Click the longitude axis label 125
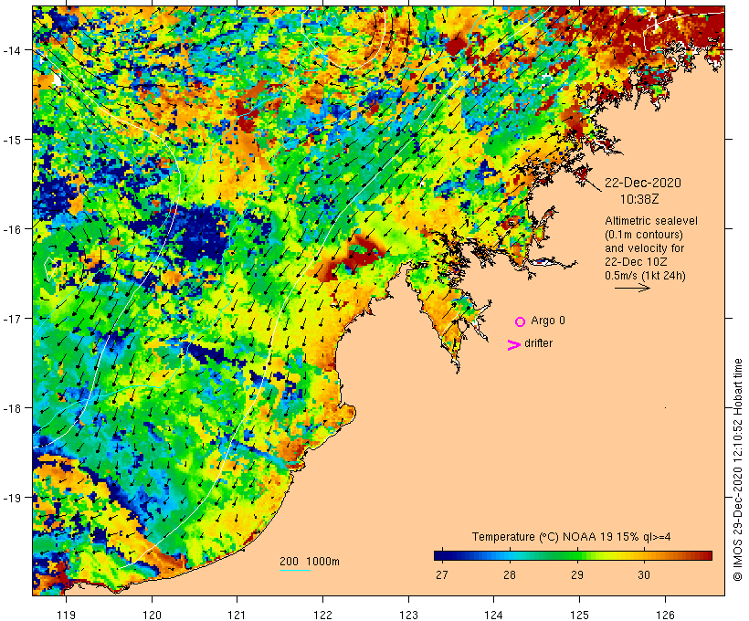 [579, 615]
